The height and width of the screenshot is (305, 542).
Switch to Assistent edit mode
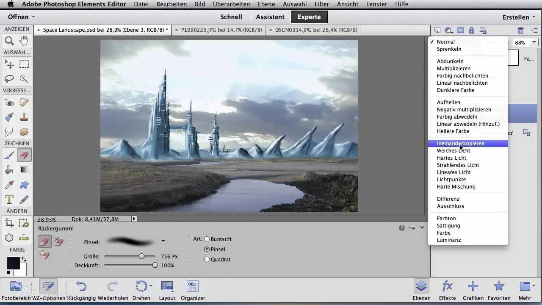click(270, 17)
